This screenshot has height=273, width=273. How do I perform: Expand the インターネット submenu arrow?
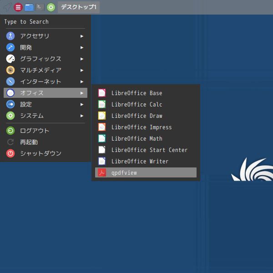click(x=82, y=81)
